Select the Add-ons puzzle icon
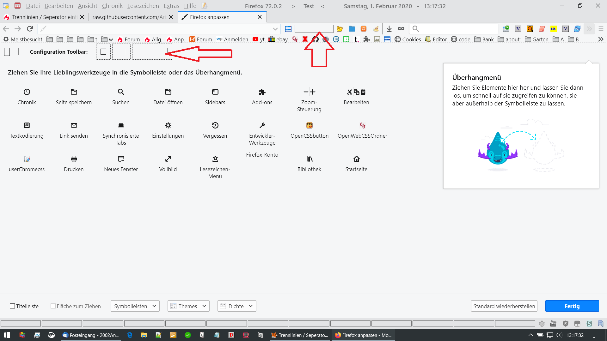 click(262, 92)
